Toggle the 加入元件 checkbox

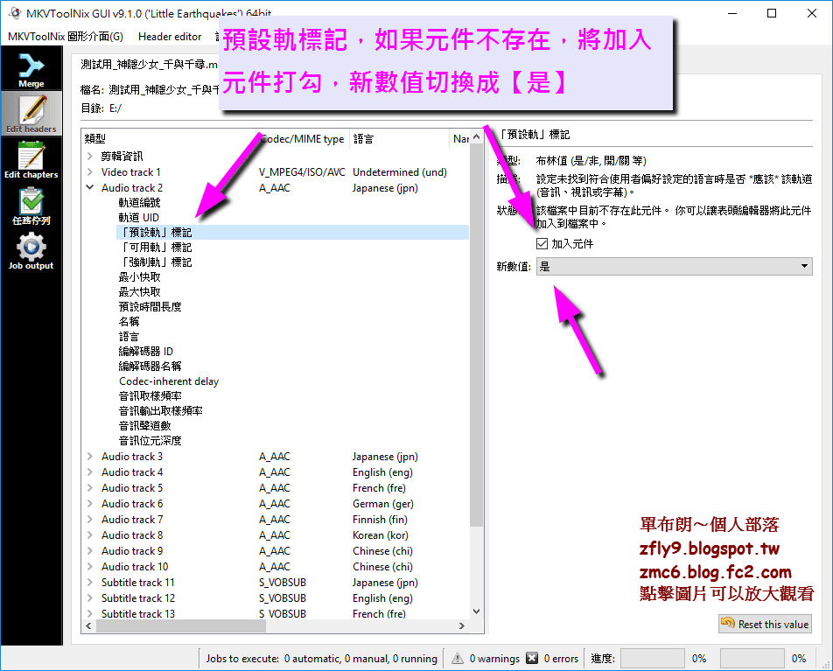(x=542, y=244)
